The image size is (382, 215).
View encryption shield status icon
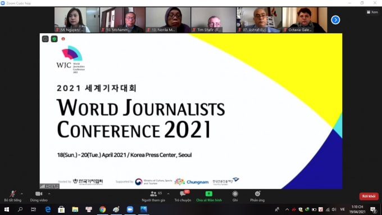(54, 39)
